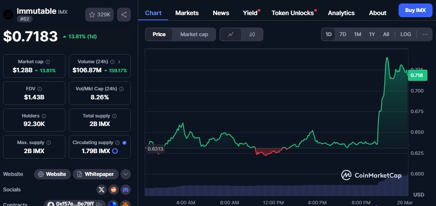Click the 26 Mar date axis label

coord(405,203)
